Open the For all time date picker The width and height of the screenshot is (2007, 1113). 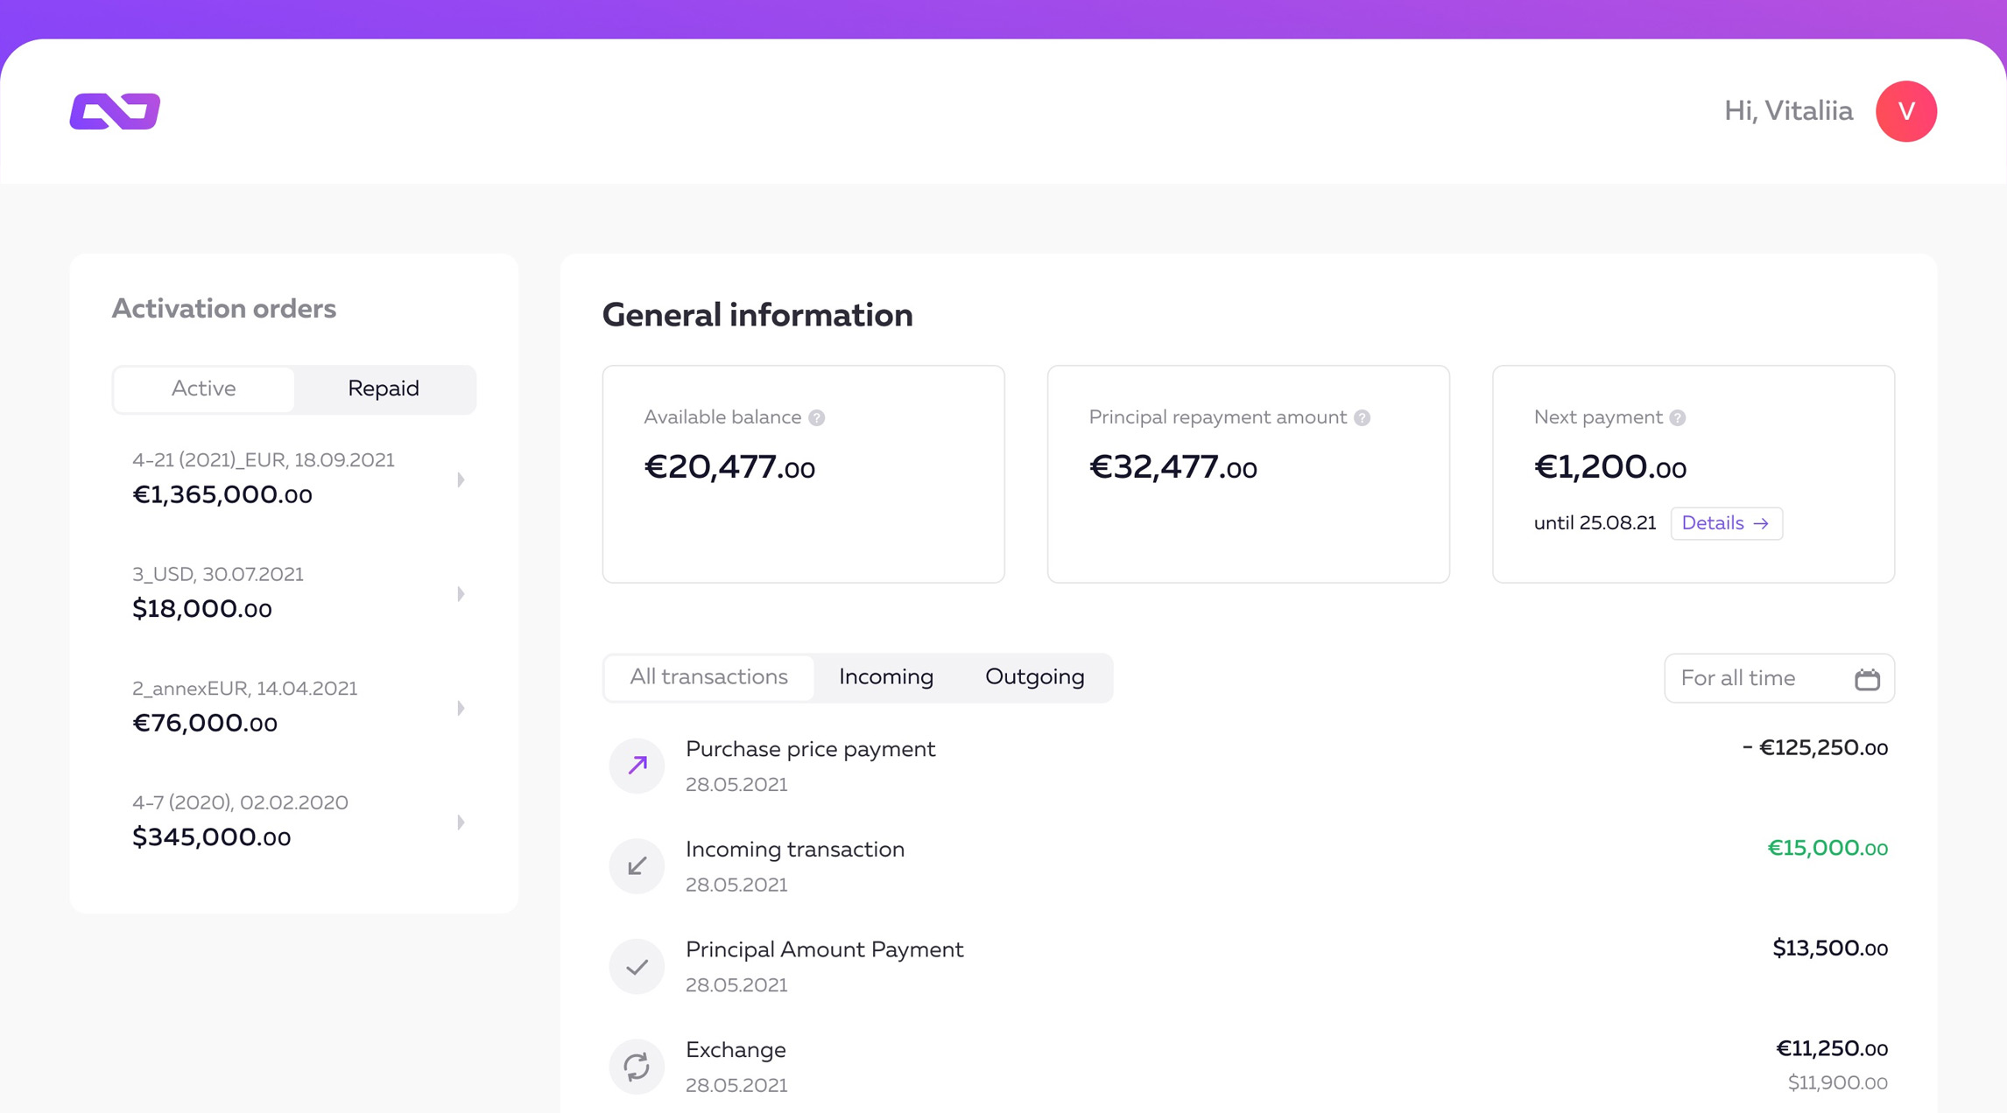(x=1778, y=678)
